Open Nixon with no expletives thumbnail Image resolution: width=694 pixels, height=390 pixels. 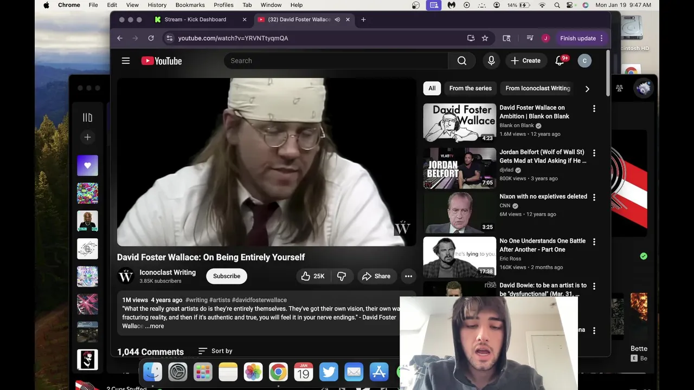click(x=460, y=212)
